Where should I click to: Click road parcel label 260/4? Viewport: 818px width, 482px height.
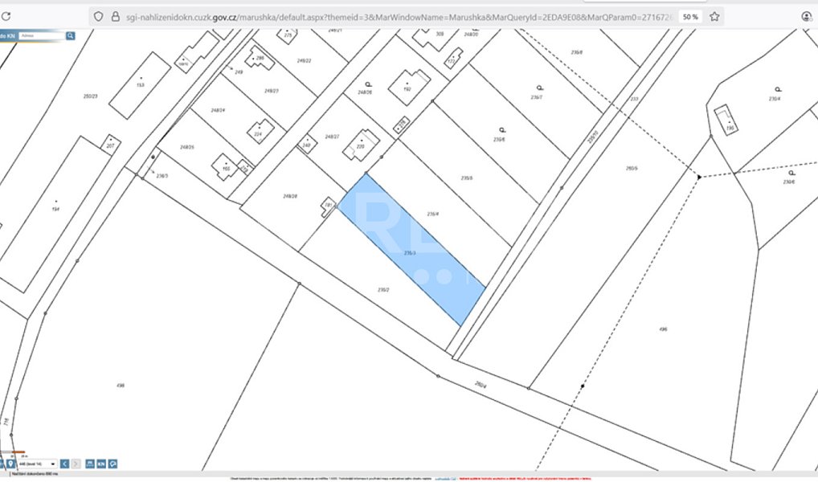point(481,385)
